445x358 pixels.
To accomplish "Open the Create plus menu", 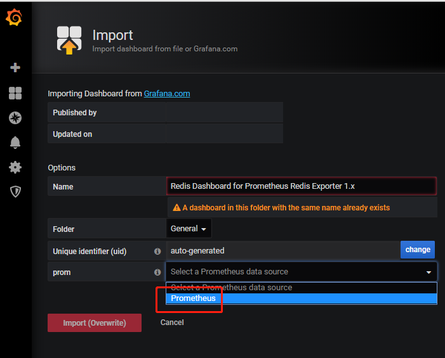I will [15, 67].
